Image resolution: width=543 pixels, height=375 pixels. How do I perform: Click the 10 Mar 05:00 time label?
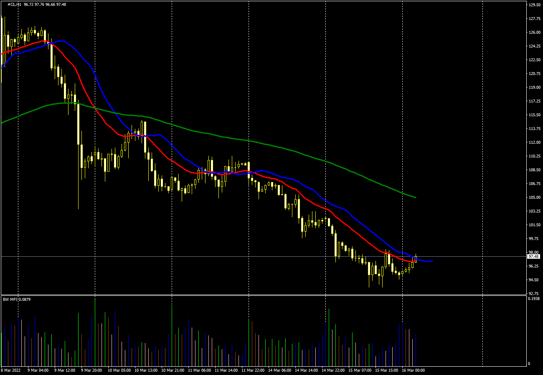[x=119, y=370]
